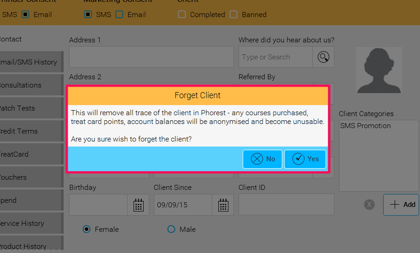Viewport: 420px width, 253px height.
Task: View the Service History tab
Action: click(x=31, y=223)
